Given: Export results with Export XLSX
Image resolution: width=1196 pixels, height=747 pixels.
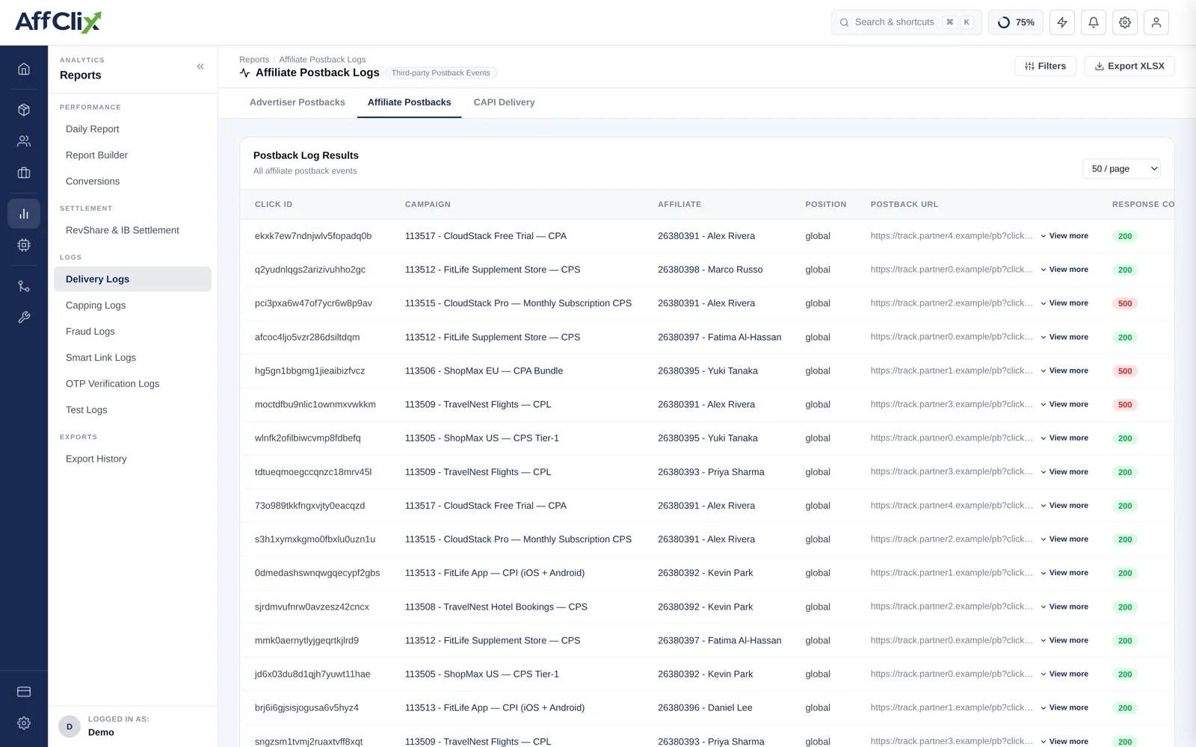Looking at the screenshot, I should click(1129, 66).
